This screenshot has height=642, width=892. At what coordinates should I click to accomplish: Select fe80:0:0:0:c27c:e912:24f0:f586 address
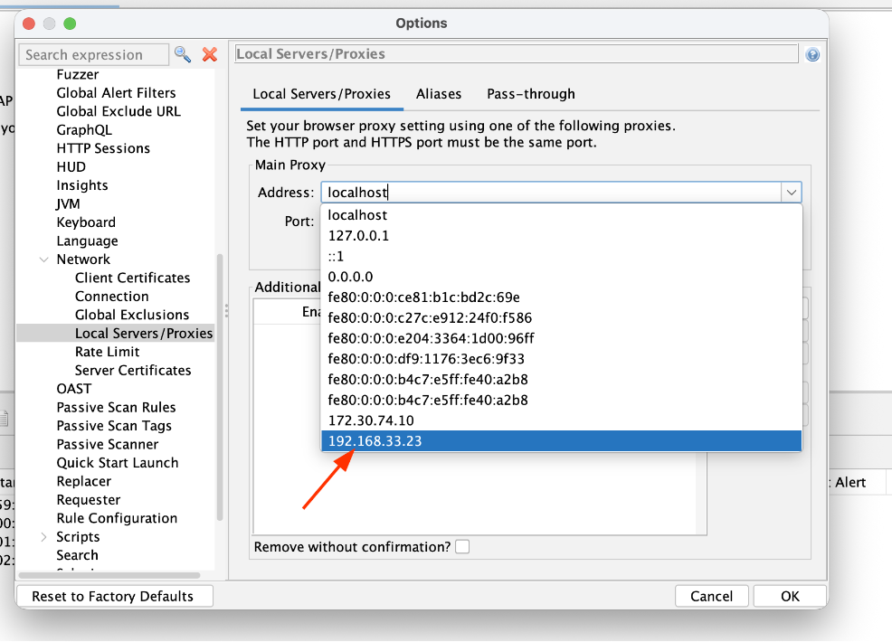click(x=562, y=318)
